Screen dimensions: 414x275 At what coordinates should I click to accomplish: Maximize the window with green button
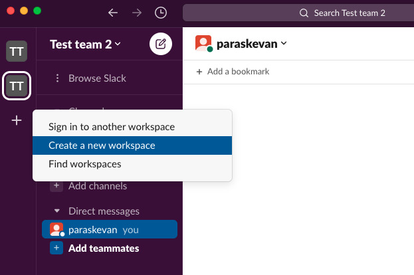pos(37,11)
